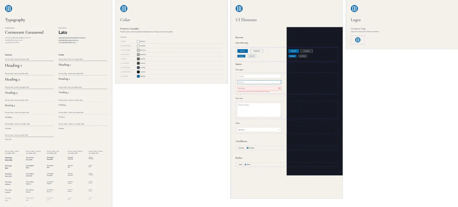Click the selected blue Radio option
The image size is (458, 207).
click(246, 164)
